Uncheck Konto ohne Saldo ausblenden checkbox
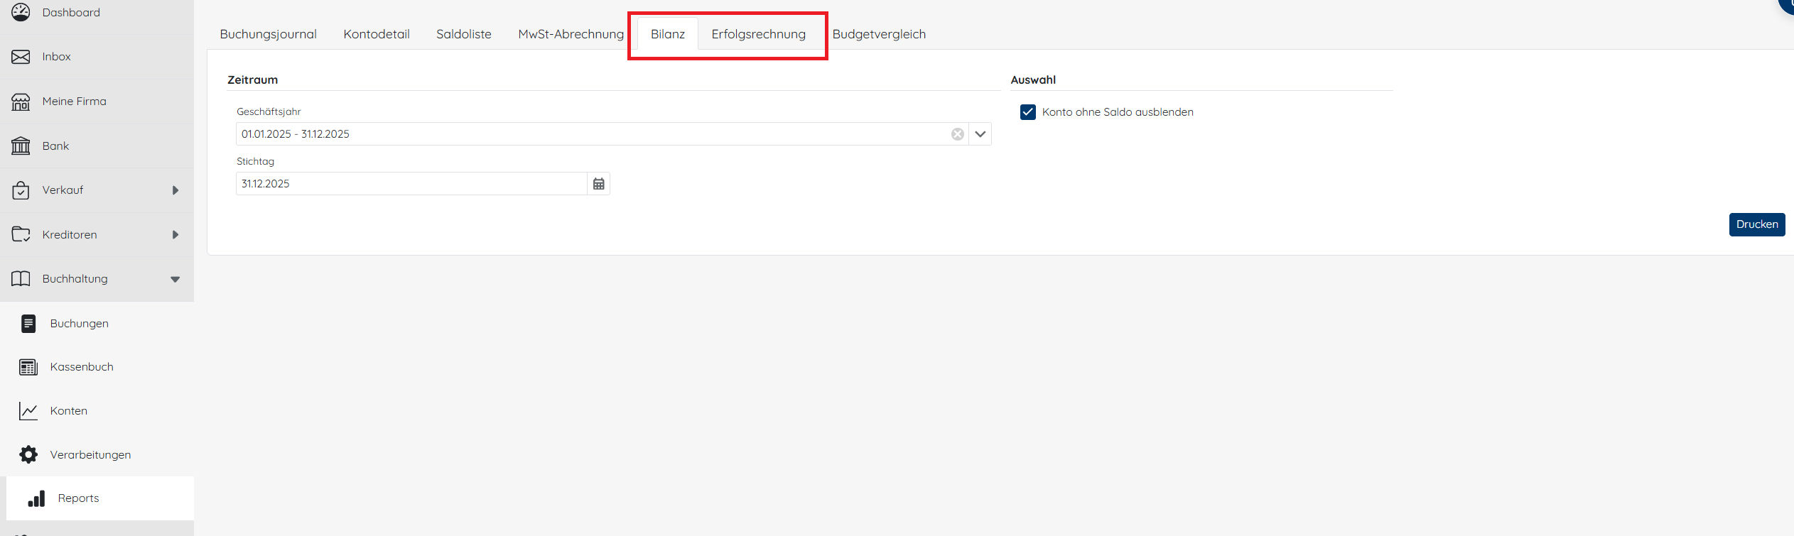 click(1027, 112)
